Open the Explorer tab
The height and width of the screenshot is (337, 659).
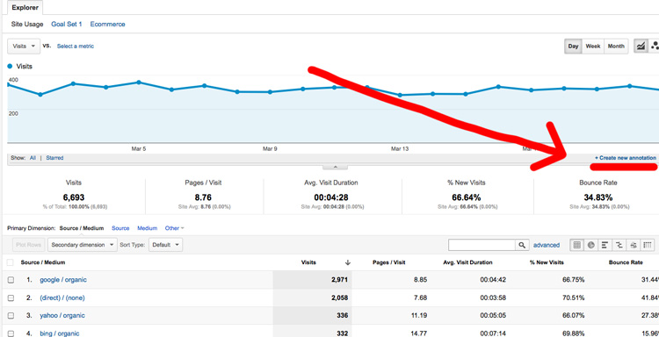25,8
